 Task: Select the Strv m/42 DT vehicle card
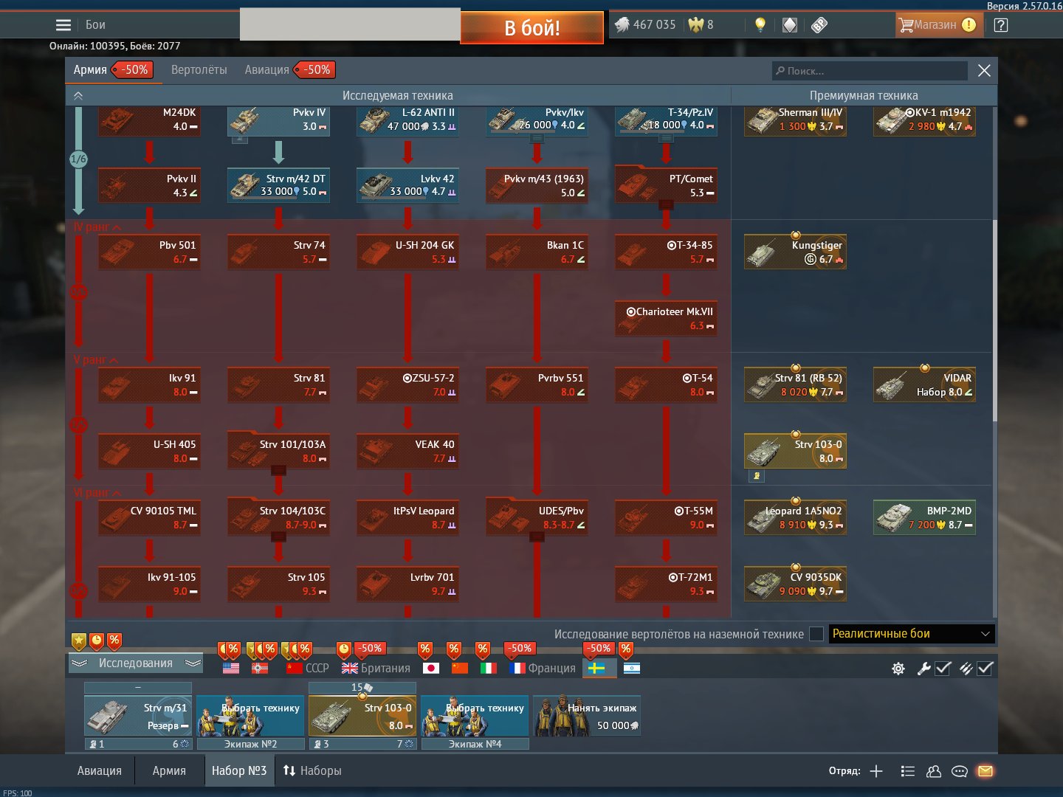point(278,185)
